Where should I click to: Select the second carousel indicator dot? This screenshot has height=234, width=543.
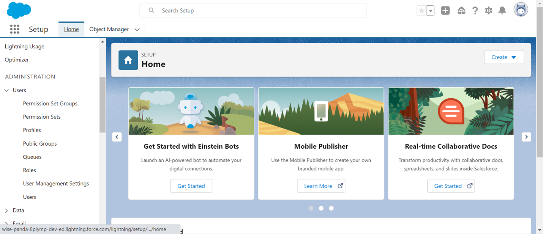click(x=321, y=208)
